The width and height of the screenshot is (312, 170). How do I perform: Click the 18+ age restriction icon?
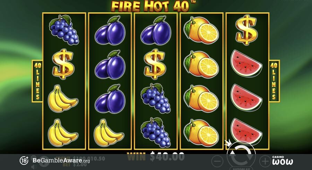point(24,160)
